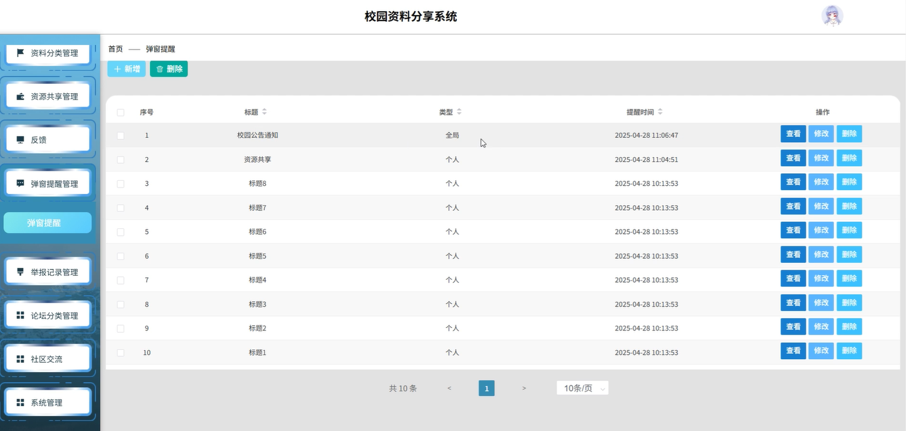Click the timestamp 2025-04-28 11:06:47
906x431 pixels.
pos(646,135)
